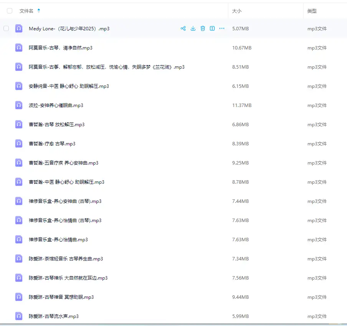Sort list by 类型 column header
Viewport: 347px width, 326px height.
pos(312,11)
